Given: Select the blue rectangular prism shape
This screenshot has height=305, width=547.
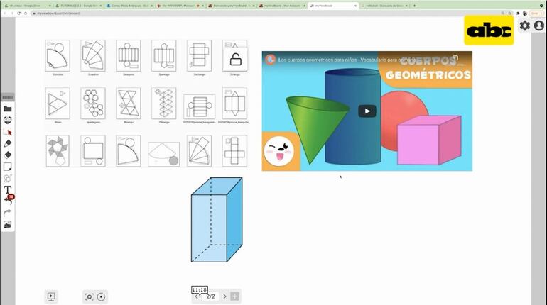Looking at the screenshot, I should (x=217, y=220).
